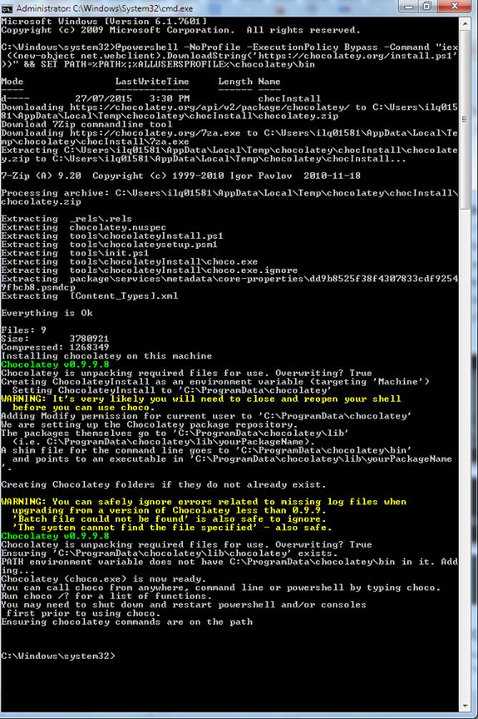Click the scrollbar down arrow
Image resolution: width=478 pixels, height=719 pixels.
coord(465,707)
